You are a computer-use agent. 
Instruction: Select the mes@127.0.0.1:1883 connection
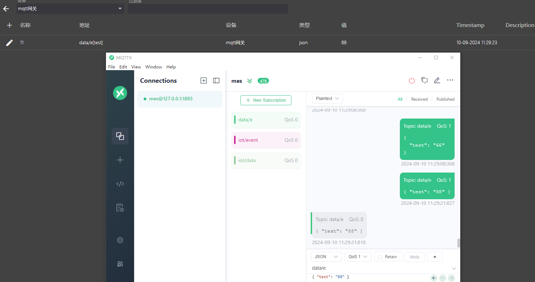pyautogui.click(x=180, y=99)
